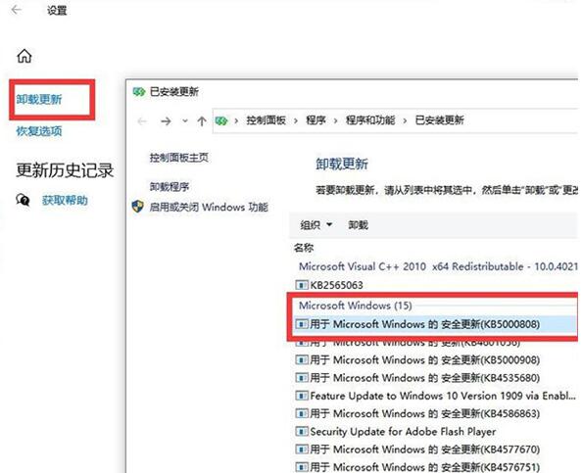Image resolution: width=583 pixels, height=473 pixels.
Task: Click the icon beside Feature Update entry
Action: [302, 396]
